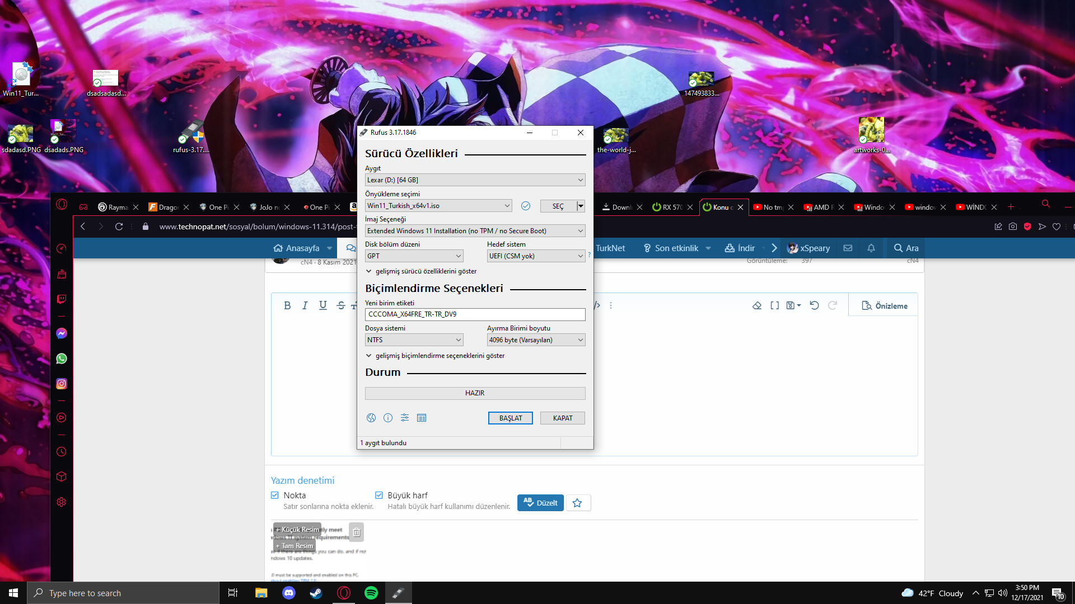Expand gelişmiş sürücü özelliklerini göster

426,271
